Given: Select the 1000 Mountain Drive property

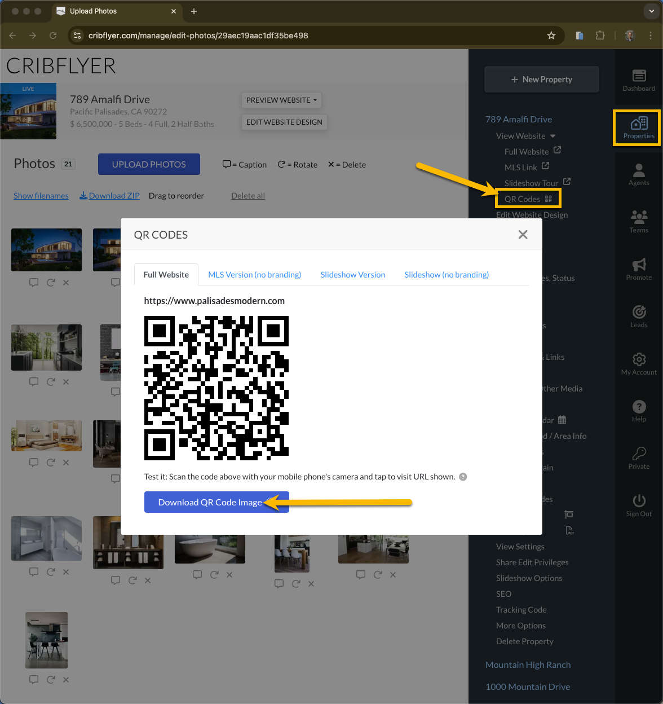Looking at the screenshot, I should click(528, 687).
